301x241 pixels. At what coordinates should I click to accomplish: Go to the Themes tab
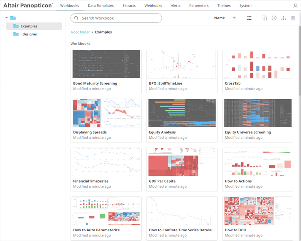[224, 6]
